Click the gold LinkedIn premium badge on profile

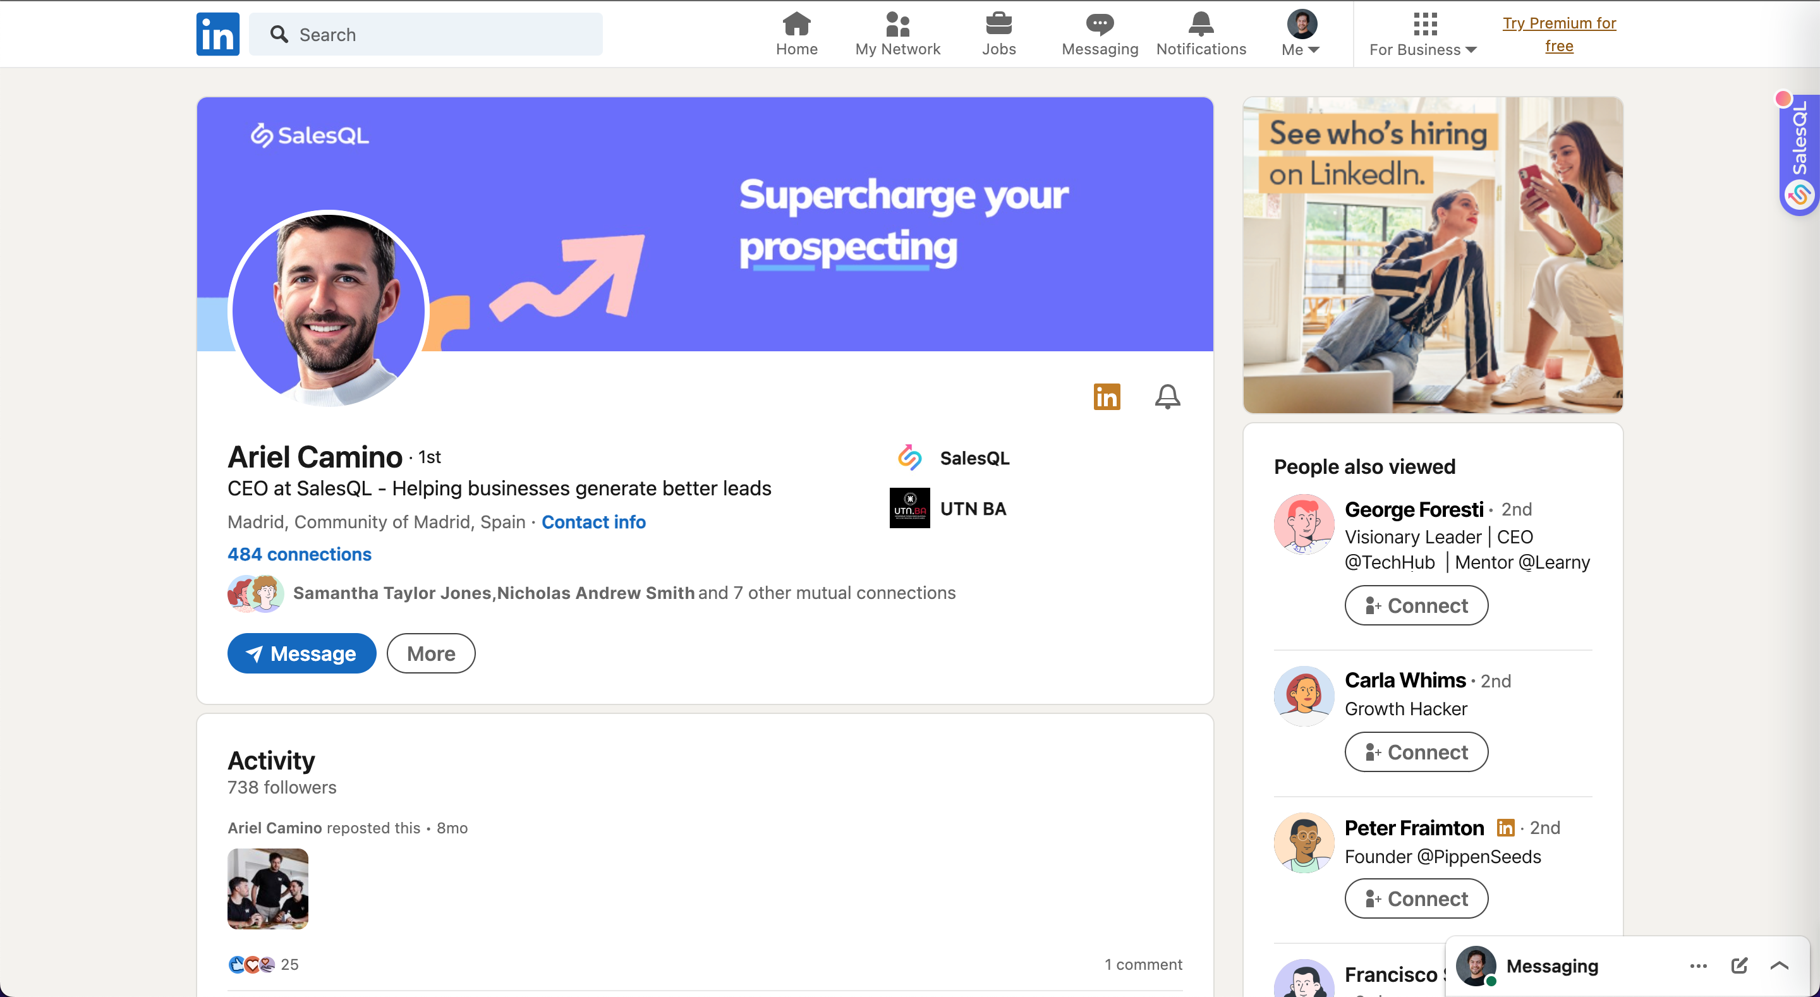1107,396
